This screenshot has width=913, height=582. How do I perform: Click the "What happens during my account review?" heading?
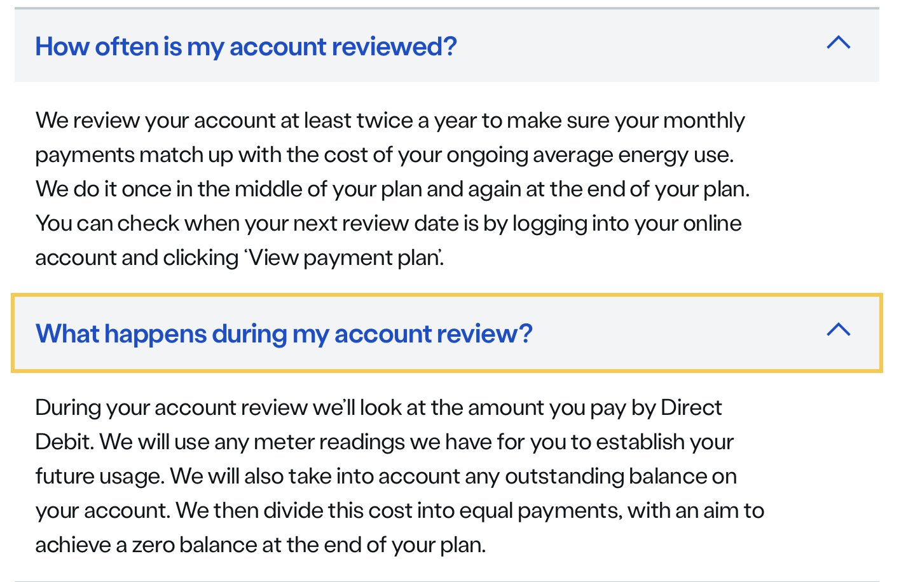click(x=284, y=334)
